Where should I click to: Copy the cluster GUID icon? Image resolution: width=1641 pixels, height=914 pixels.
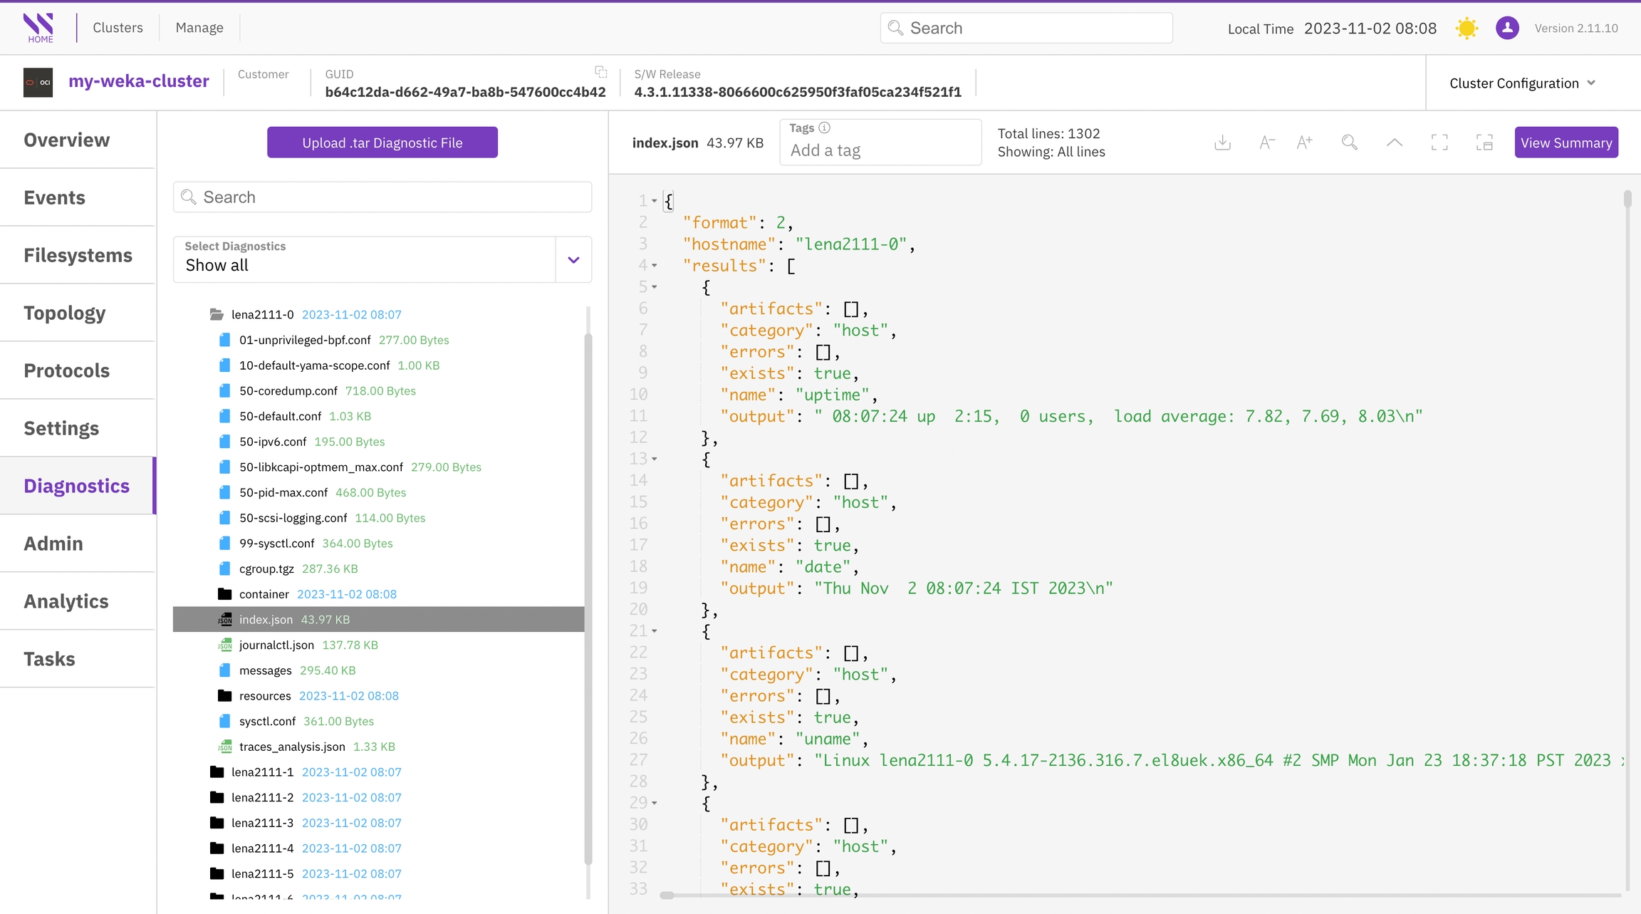(x=601, y=72)
